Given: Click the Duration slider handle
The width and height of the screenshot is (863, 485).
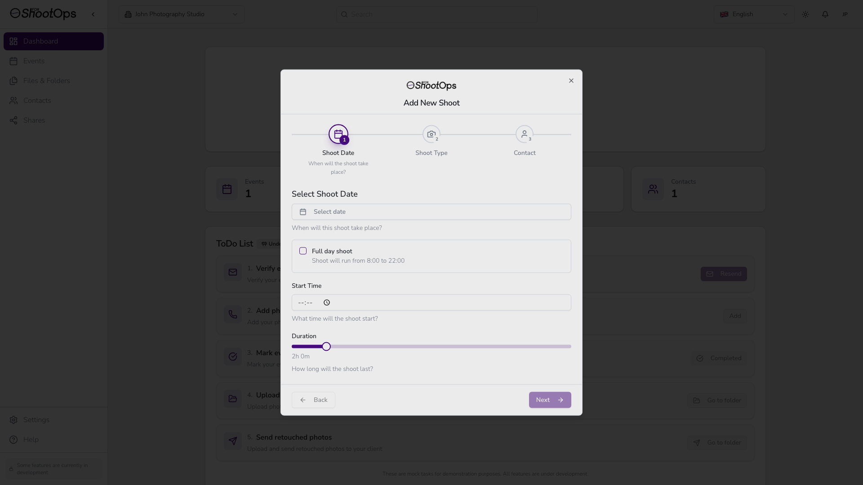Looking at the screenshot, I should 326,347.
